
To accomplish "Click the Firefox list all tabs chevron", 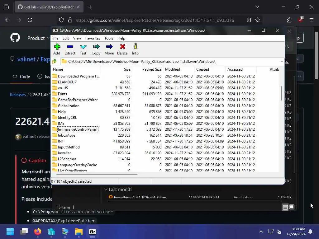I will pyautogui.click(x=257, y=7).
